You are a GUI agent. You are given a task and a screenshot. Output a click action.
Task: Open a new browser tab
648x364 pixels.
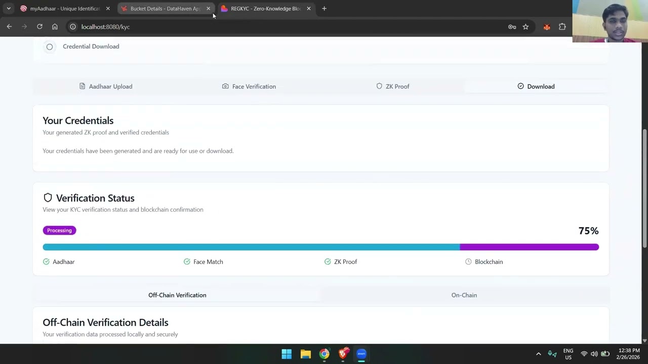pyautogui.click(x=324, y=9)
